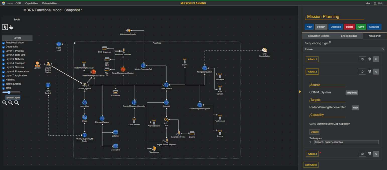Open the Sequencing Type dropdown
The image size is (387, 170).
click(x=344, y=49)
